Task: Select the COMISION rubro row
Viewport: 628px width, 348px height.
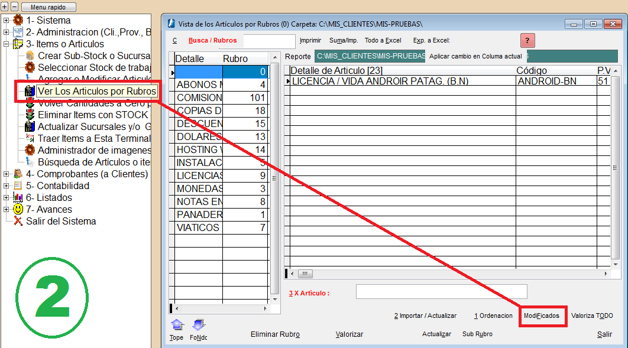Action: pyautogui.click(x=222, y=97)
